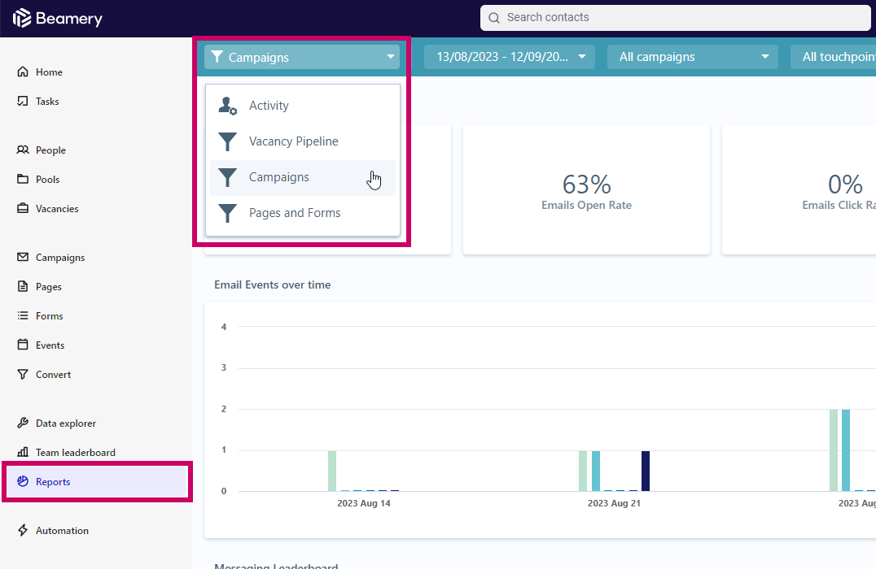876x569 pixels.
Task: Open Data explorer wrench icon
Action: (x=23, y=423)
